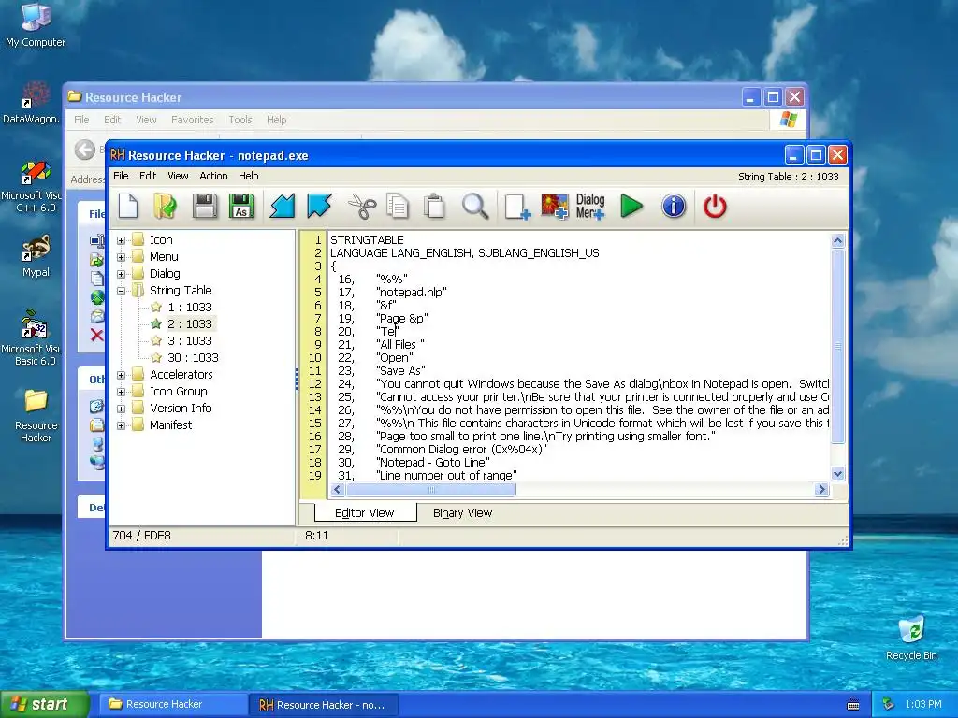Viewport: 958px width, 718px height.
Task: Open Favorites menu in the Explorer window behind
Action: pos(192,120)
